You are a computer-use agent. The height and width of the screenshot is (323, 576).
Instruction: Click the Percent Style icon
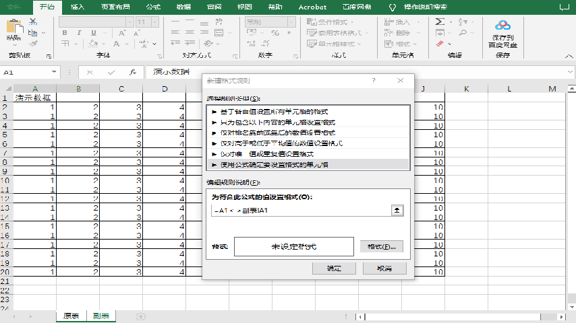[x=275, y=33]
